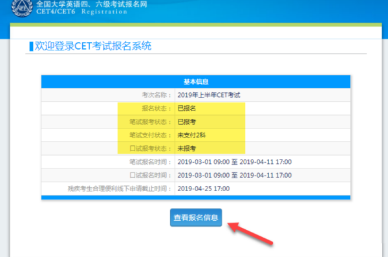Click the 未支付2科 payment status value
Viewport: 388px width, 257px height.
point(191,135)
